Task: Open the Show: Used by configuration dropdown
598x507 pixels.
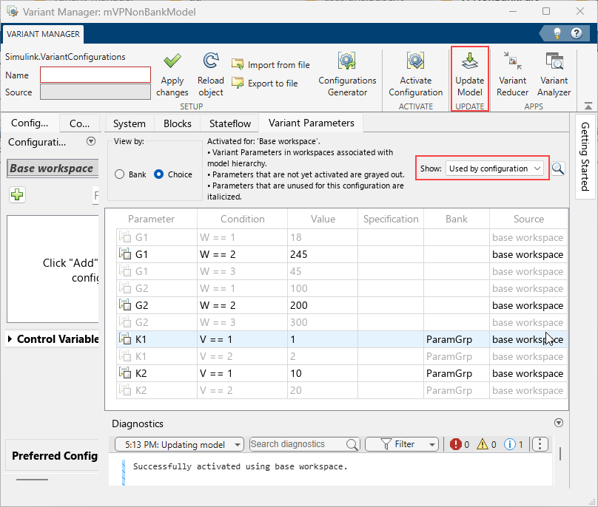Action: click(495, 169)
